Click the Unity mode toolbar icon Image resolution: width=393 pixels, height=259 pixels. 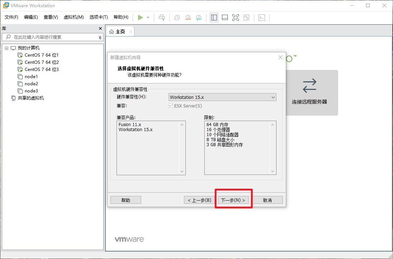(x=246, y=18)
